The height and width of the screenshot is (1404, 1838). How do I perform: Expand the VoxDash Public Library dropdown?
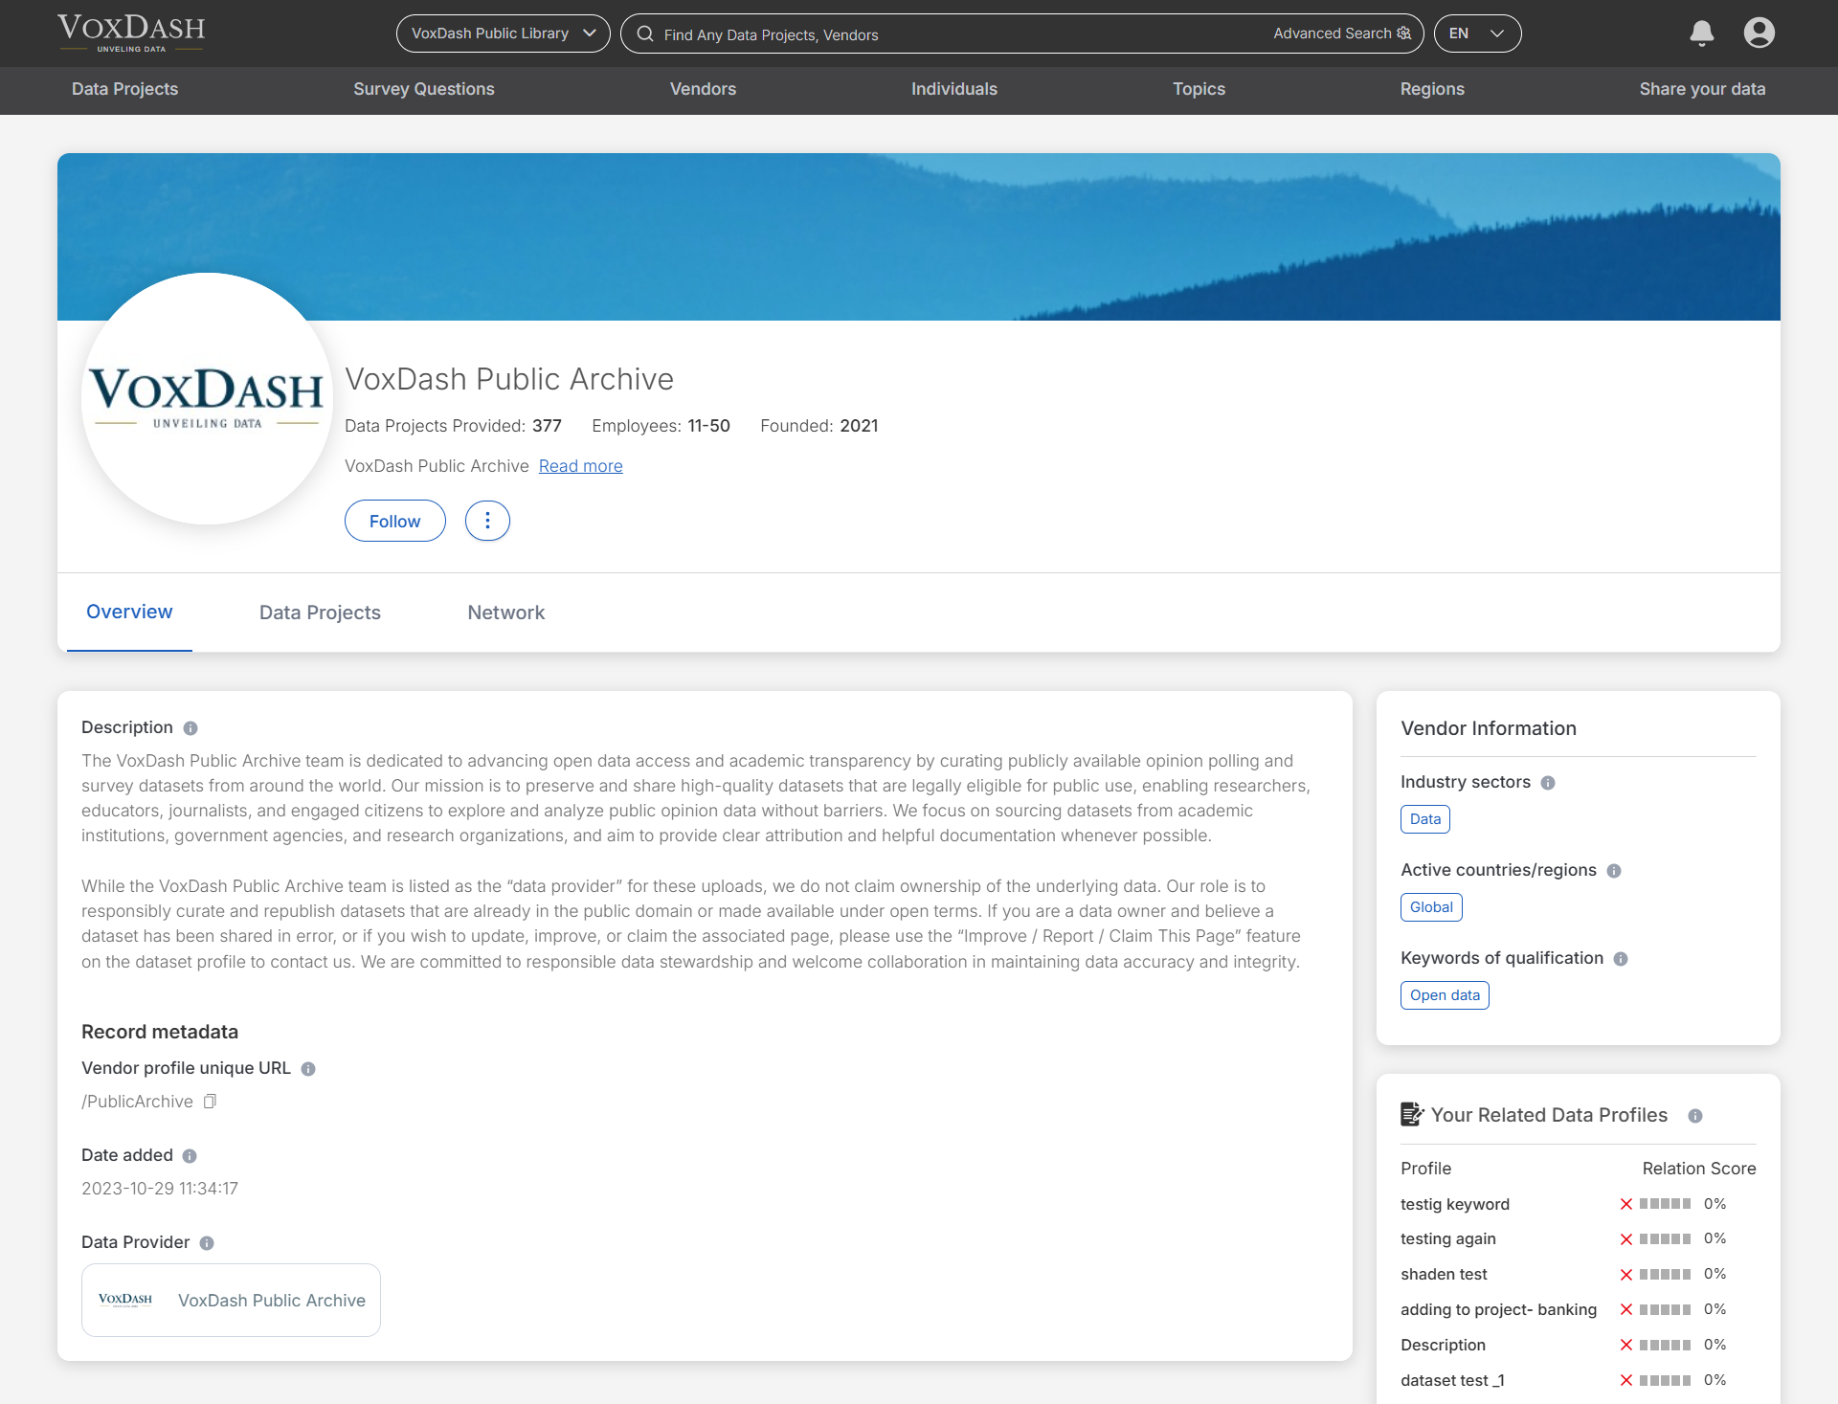503,33
